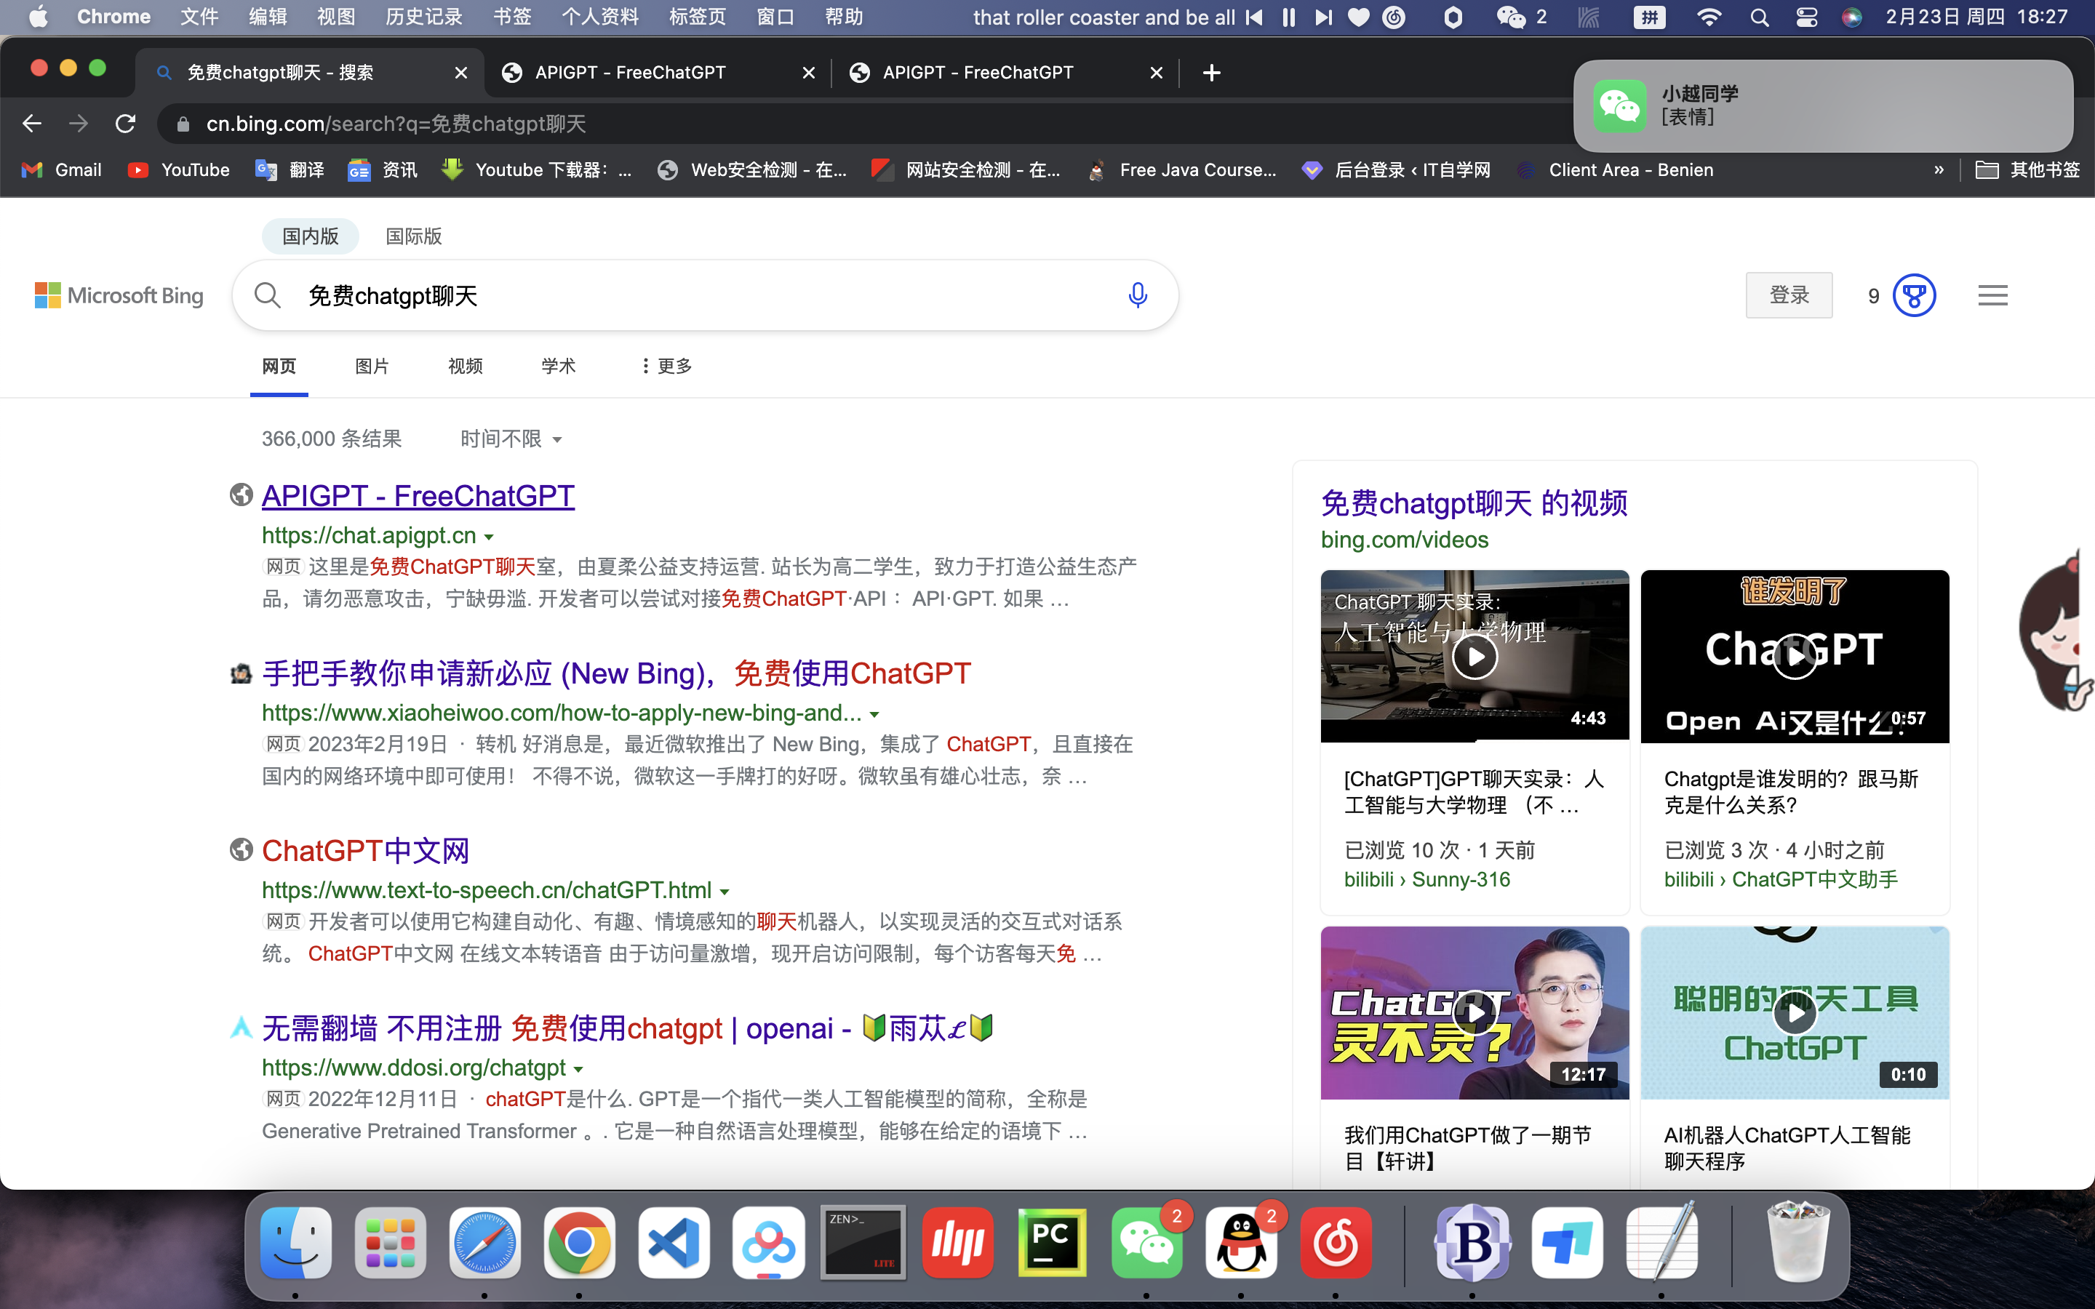Screen dimensions: 2095x1309
Task: Open Gmail bookmark in bookmarks bar
Action: coord(61,169)
